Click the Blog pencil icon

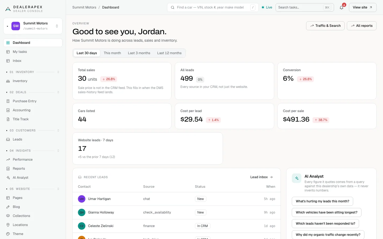[8, 207]
